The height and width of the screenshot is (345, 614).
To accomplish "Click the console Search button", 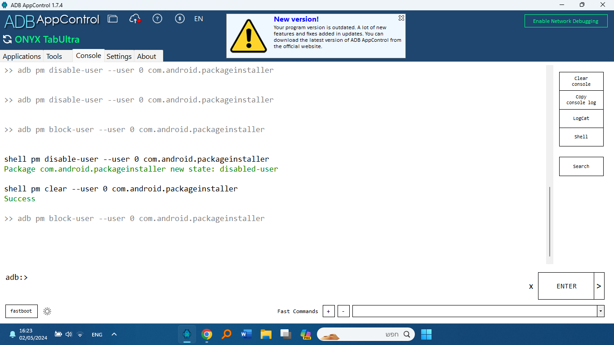I will pos(581,166).
